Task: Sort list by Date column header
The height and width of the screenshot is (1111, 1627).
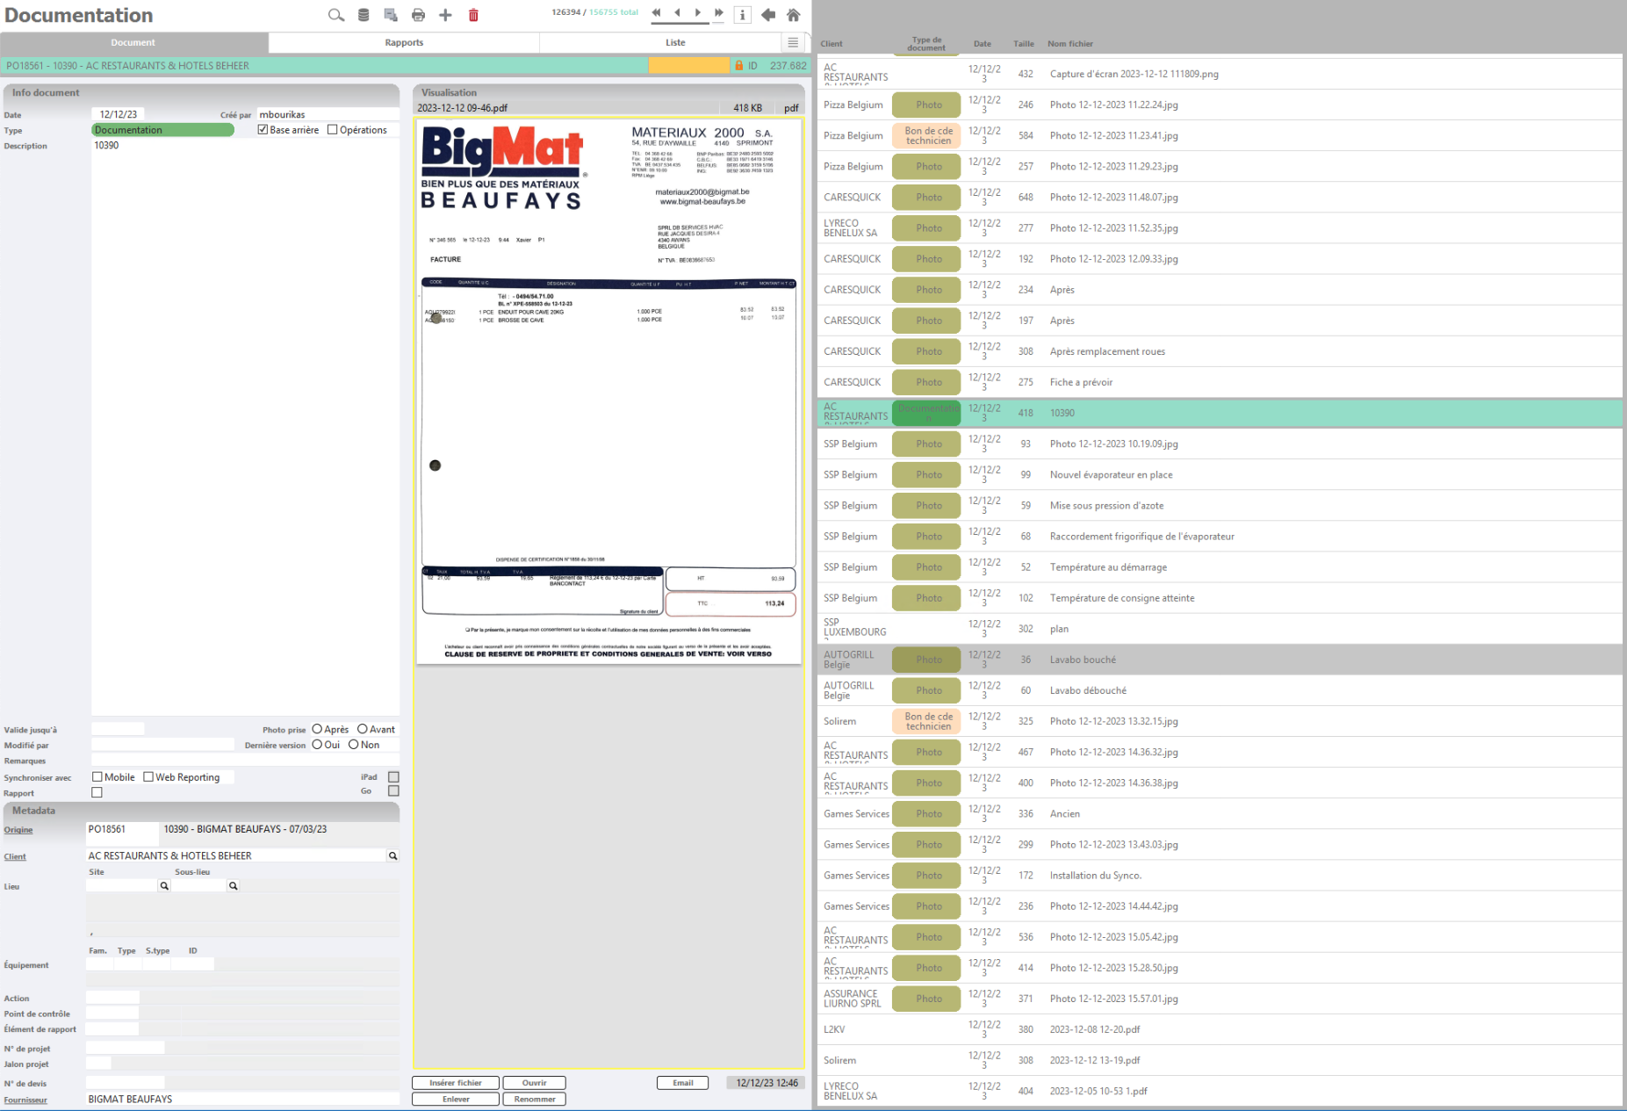Action: [983, 44]
